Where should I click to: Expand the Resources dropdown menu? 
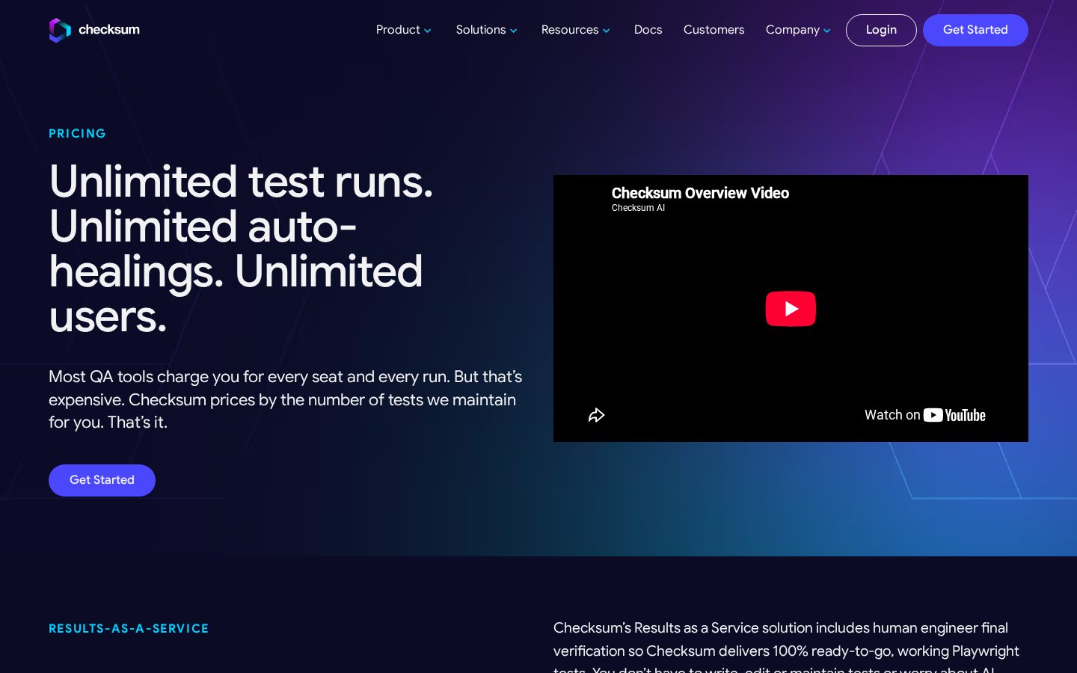point(575,30)
